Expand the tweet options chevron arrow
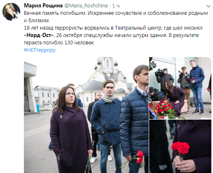 (208, 6)
